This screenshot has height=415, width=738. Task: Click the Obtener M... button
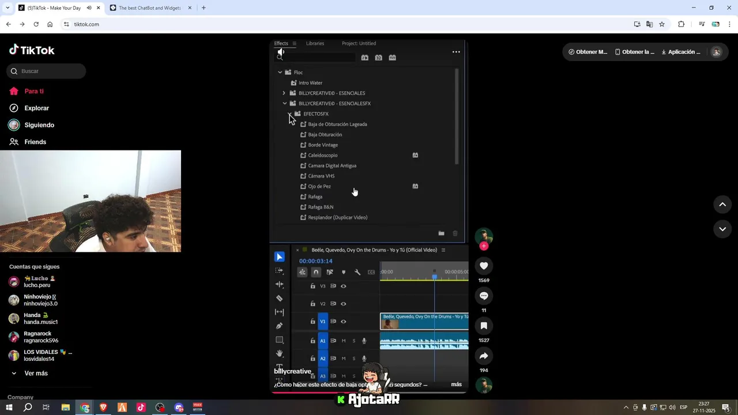588,52
